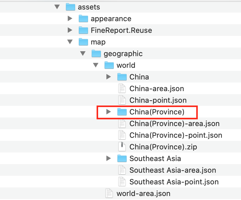
Task: Click the China-point.json file icon
Action: [122, 100]
